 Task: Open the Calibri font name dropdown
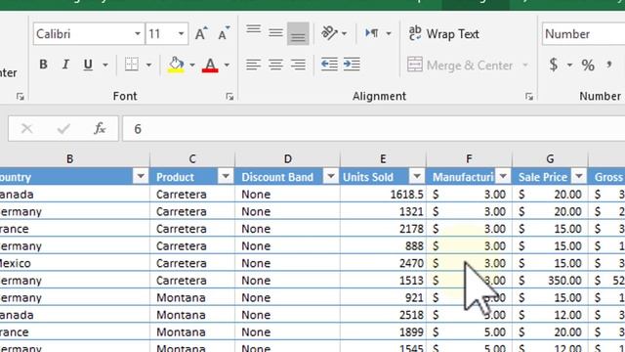click(137, 33)
